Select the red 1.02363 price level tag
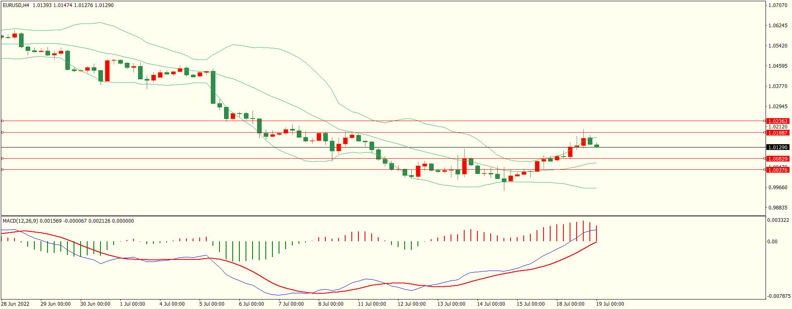This screenshot has height=309, width=792. click(778, 121)
